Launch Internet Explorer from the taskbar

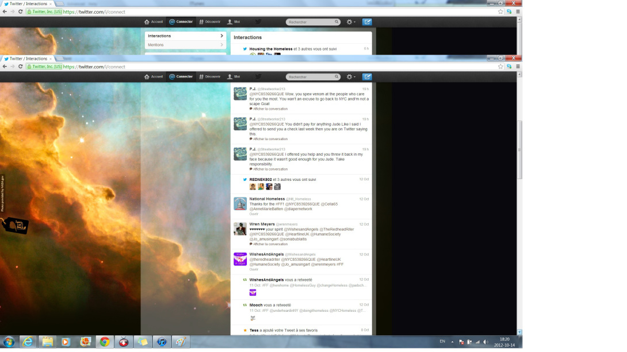(x=28, y=342)
